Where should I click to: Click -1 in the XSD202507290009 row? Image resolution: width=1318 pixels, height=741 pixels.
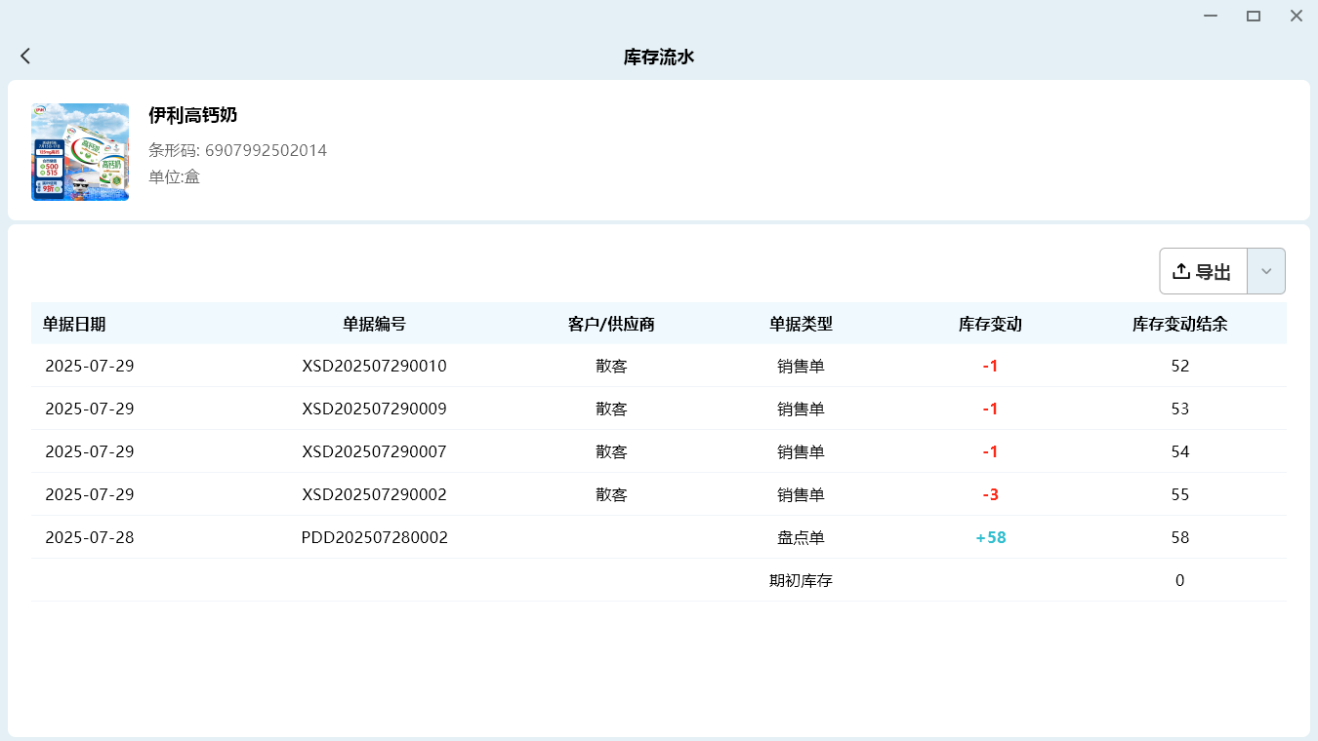click(990, 409)
